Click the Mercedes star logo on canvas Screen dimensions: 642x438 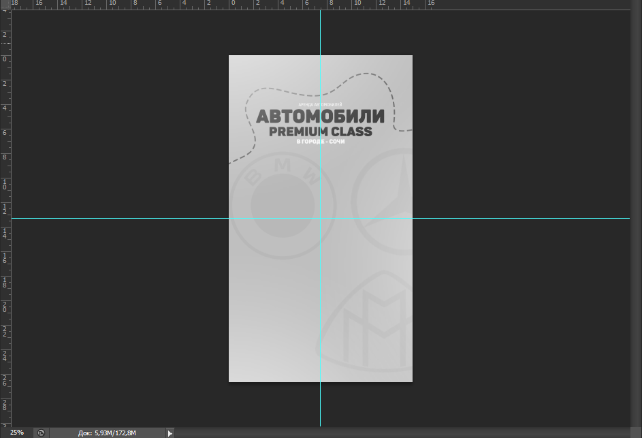point(383,202)
